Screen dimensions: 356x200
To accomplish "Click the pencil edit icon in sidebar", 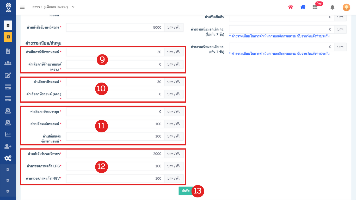I will pyautogui.click(x=8, y=75).
